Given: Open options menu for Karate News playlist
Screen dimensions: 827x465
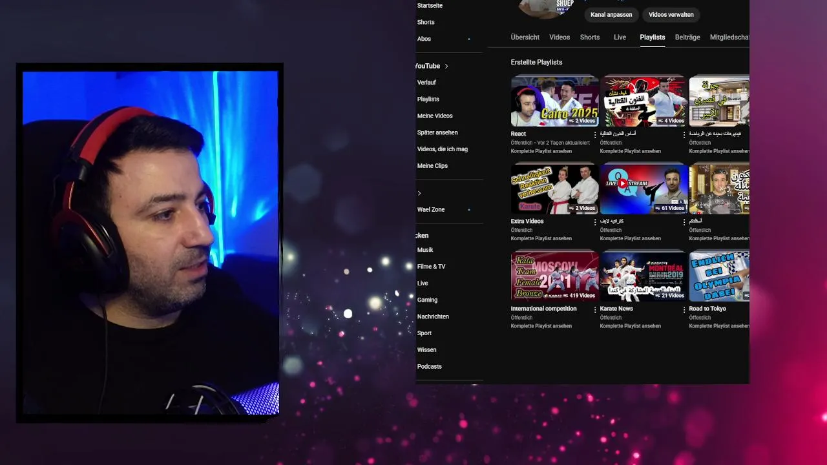Looking at the screenshot, I should (684, 309).
